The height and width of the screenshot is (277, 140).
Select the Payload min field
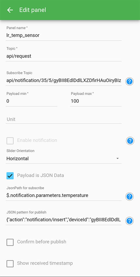(x=32, y=101)
